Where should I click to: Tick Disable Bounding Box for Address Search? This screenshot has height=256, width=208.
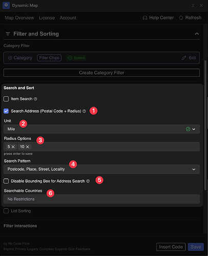[x=6, y=181]
